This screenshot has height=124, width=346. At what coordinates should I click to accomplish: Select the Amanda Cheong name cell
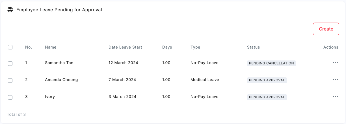tap(61, 80)
